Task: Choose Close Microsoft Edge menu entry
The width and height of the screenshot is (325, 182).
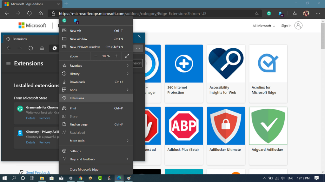Action: tap(96, 169)
